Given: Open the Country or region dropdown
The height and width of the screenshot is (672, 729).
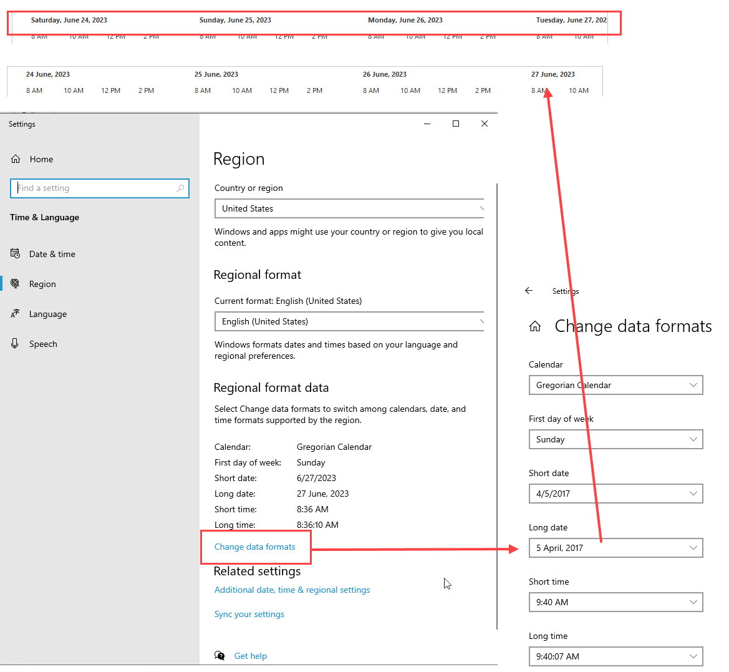Looking at the screenshot, I should click(349, 208).
